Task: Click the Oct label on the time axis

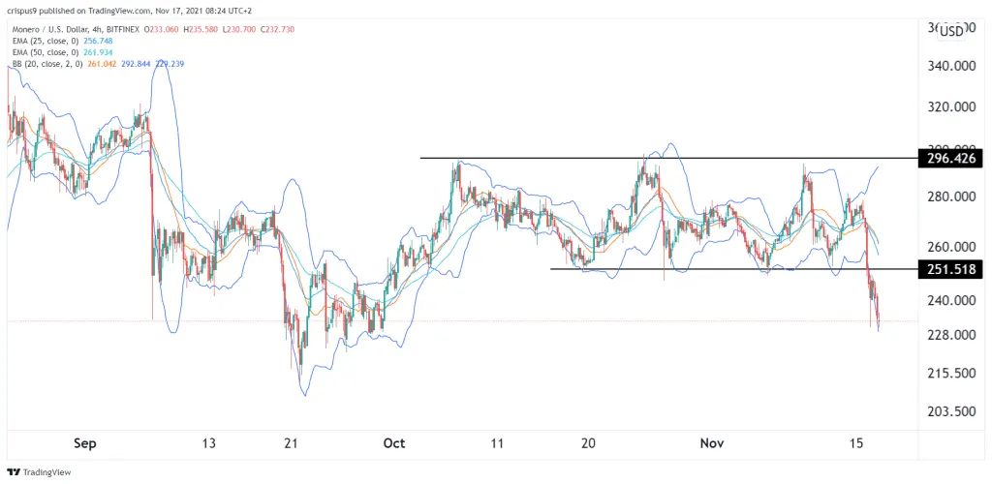Action: click(x=394, y=444)
